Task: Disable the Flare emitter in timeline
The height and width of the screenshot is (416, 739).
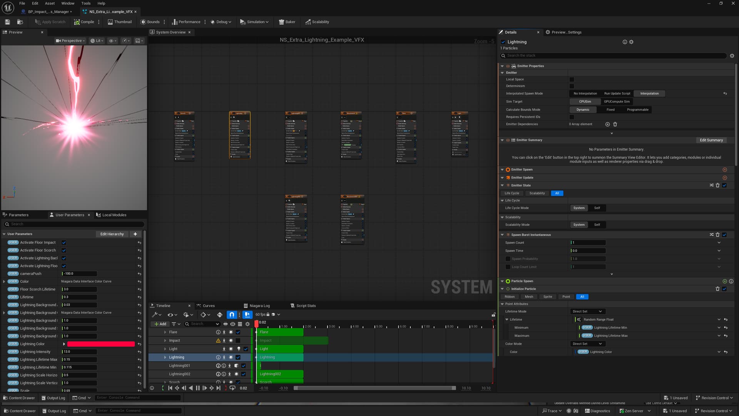Action: (238, 332)
